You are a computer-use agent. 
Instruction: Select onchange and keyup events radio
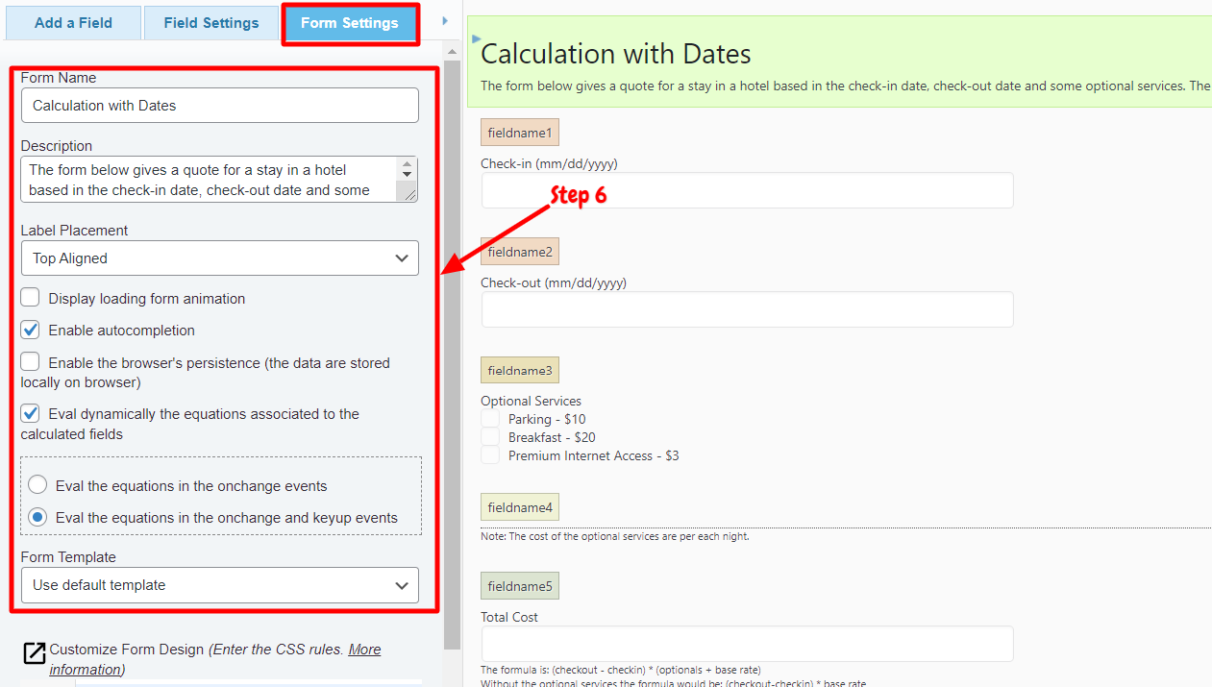(37, 517)
